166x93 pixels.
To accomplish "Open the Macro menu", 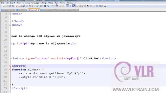I will click(51, 3).
